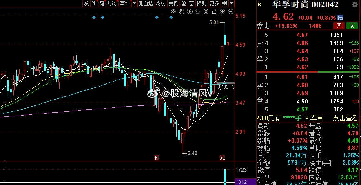361x185 pixels.
Task: Click the 2.48 low price label
Action: (x=193, y=153)
